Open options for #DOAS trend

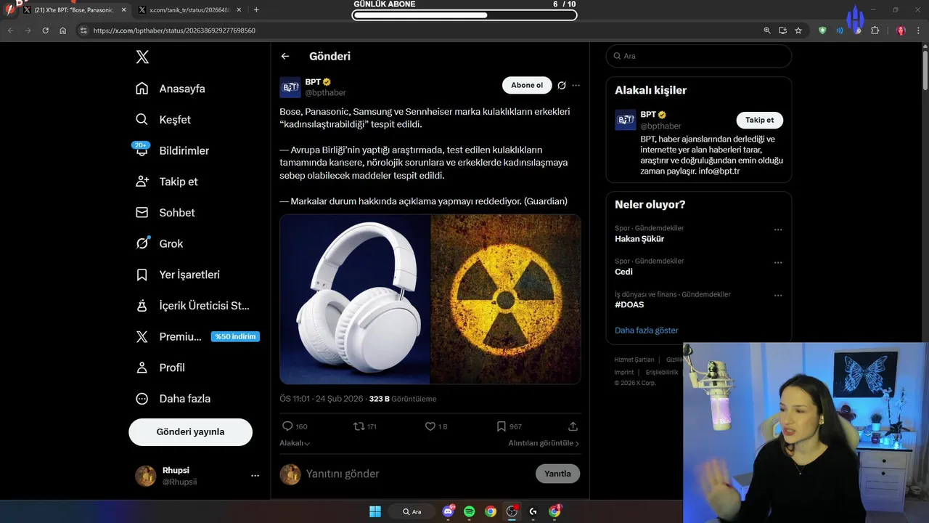coord(778,296)
